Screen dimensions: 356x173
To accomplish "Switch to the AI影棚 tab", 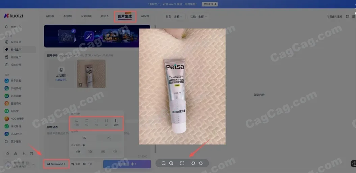I will click(x=50, y=16).
